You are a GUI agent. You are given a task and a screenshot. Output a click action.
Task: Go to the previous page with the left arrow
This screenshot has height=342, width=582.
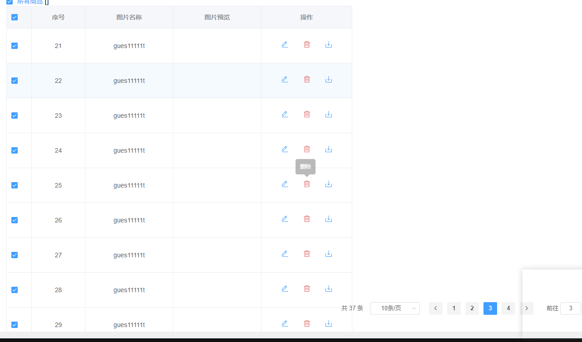click(436, 308)
